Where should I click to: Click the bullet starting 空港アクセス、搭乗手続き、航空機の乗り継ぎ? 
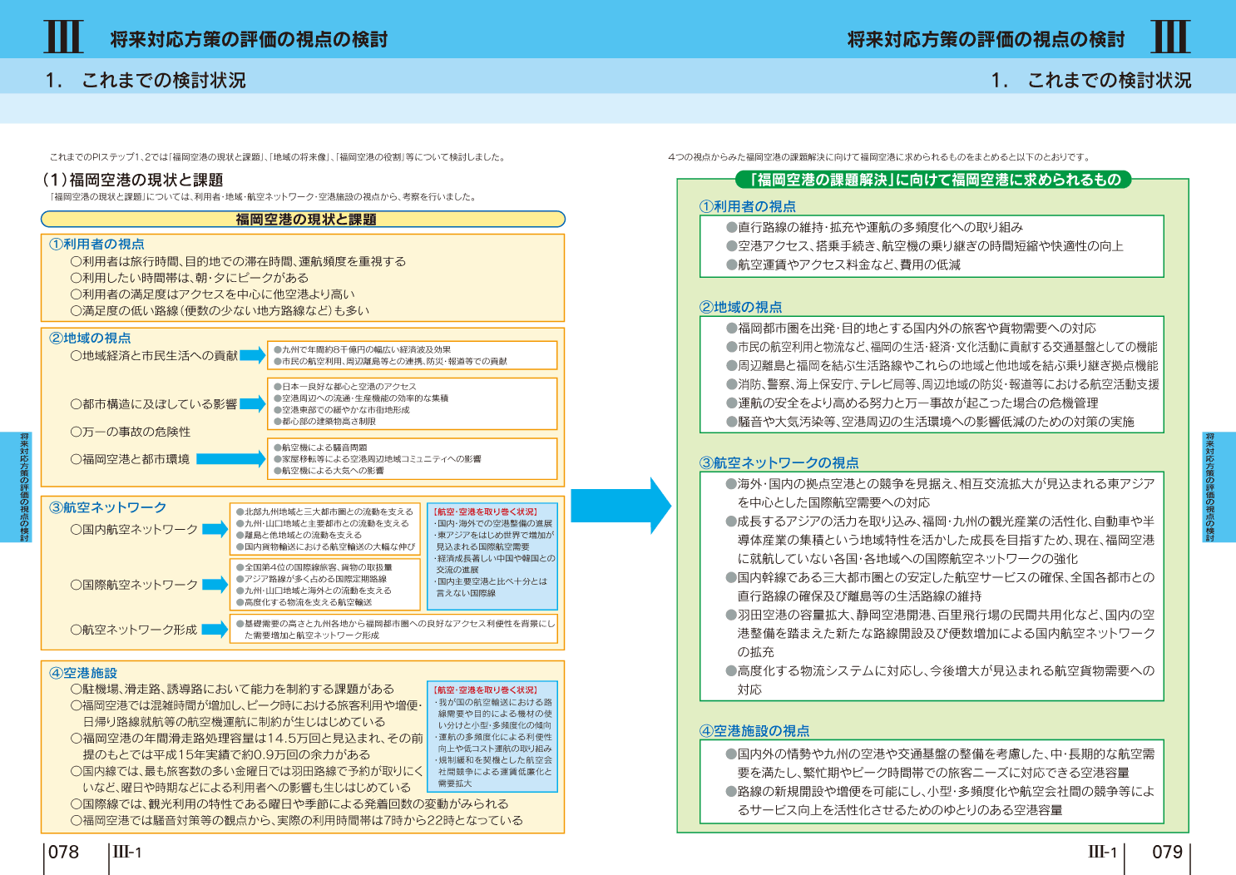pyautogui.click(x=925, y=246)
